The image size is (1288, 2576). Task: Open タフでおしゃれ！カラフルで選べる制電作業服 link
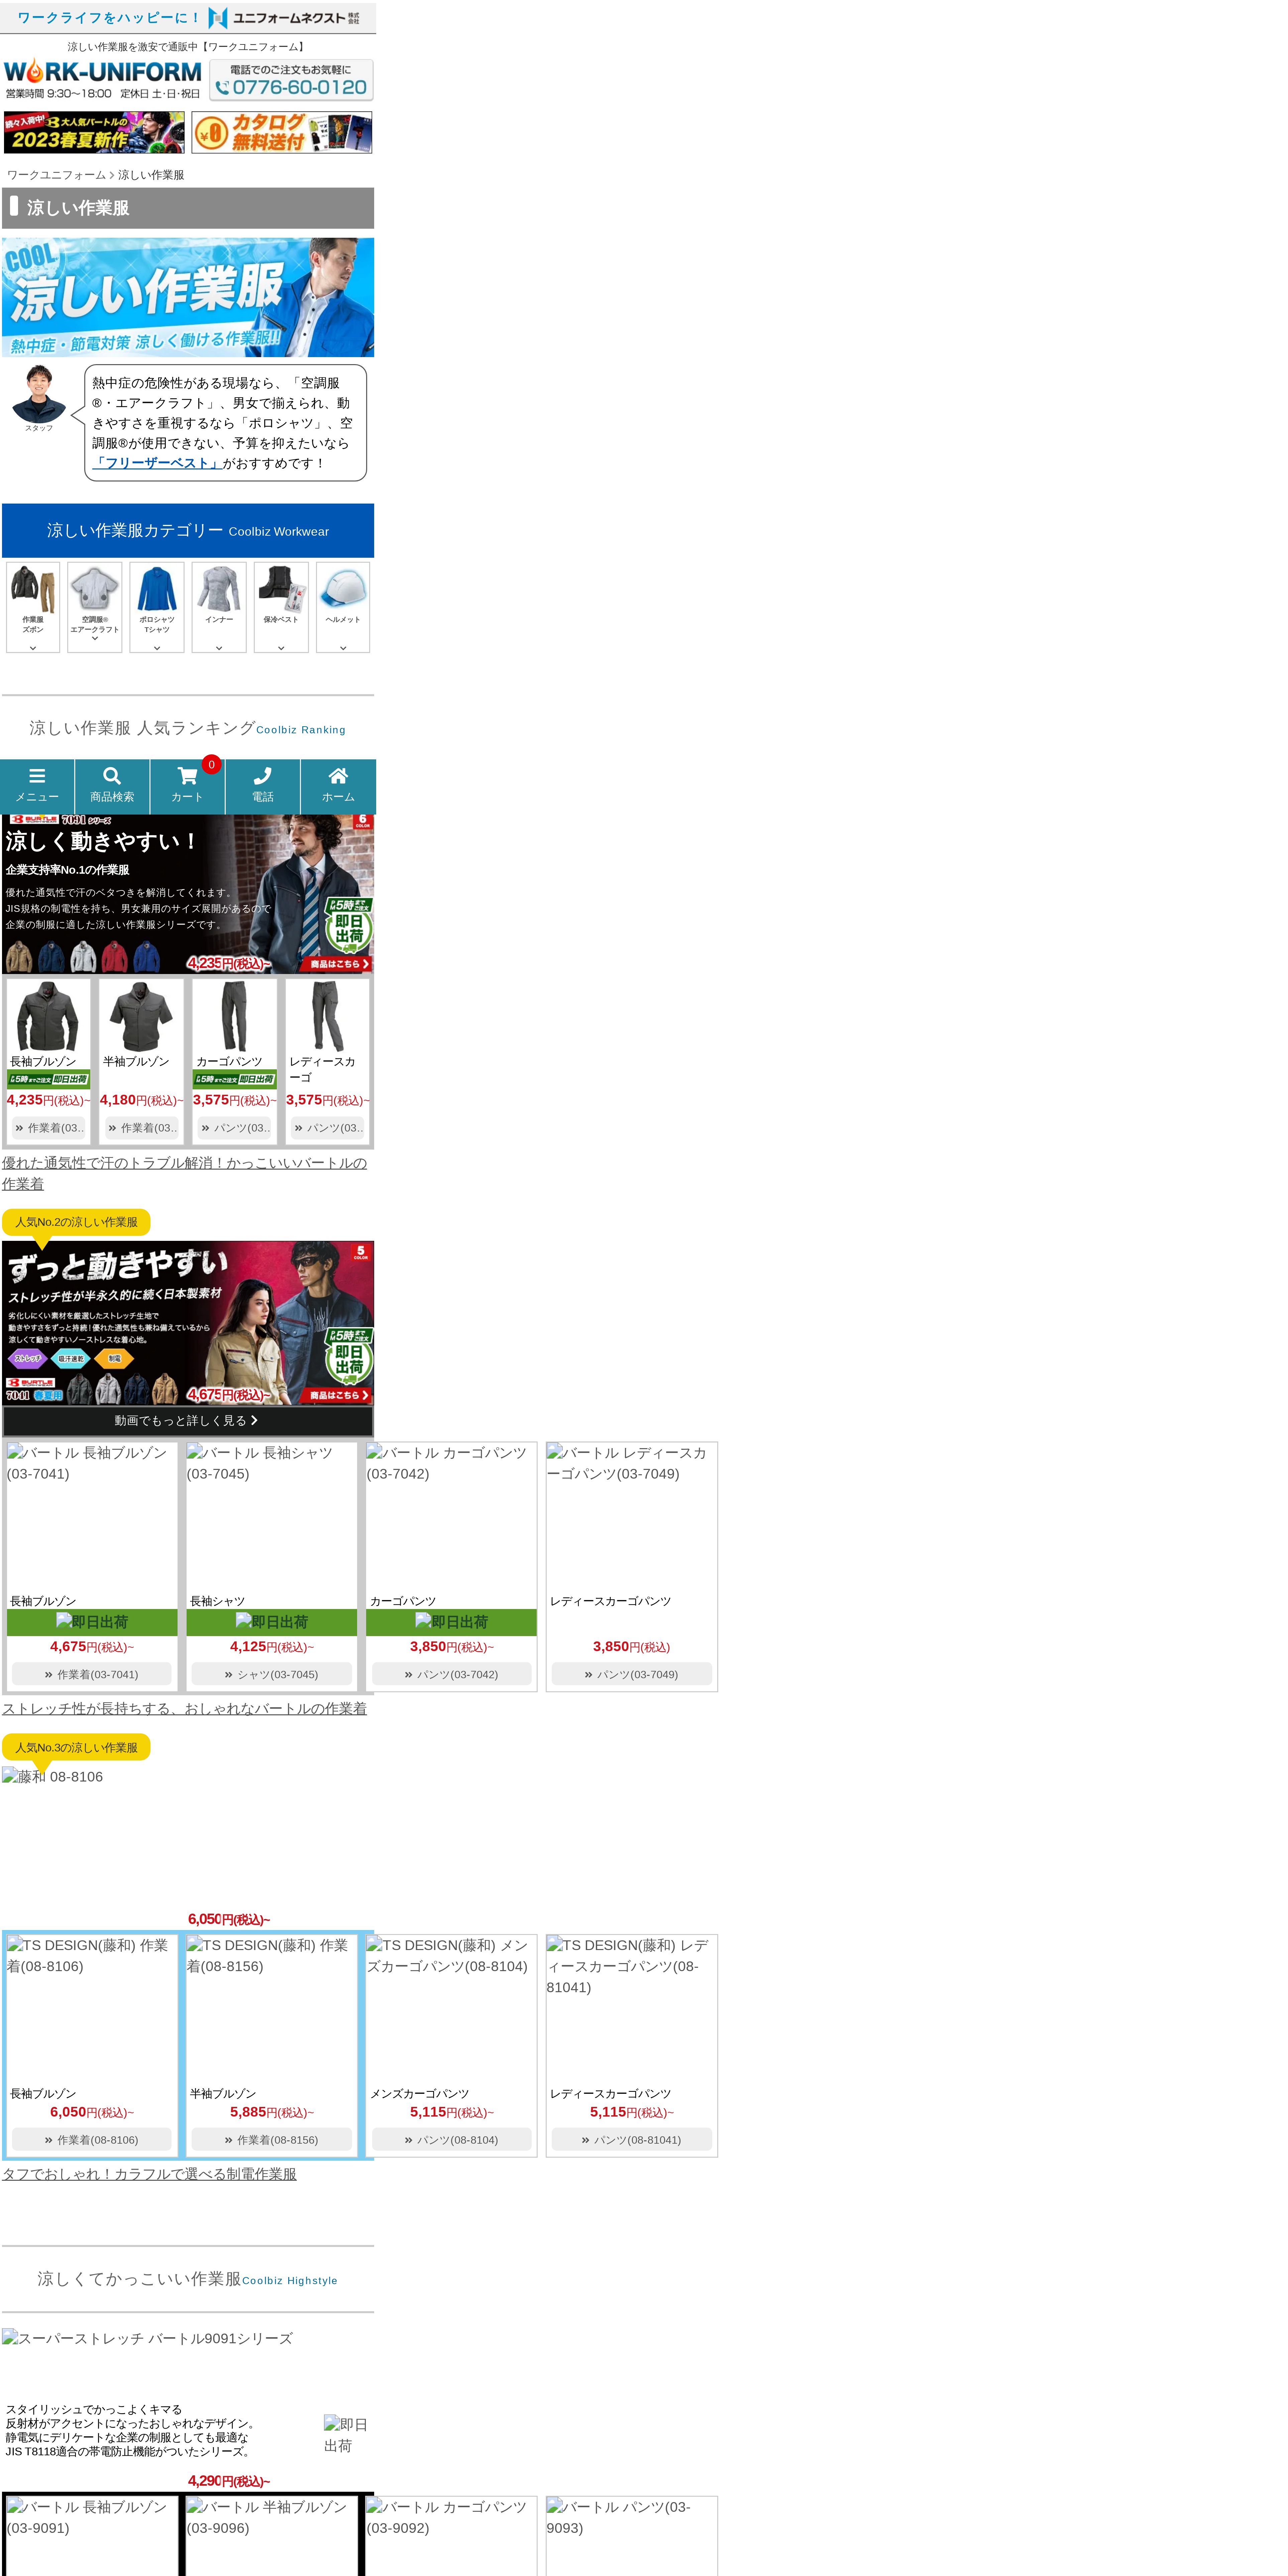149,2174
